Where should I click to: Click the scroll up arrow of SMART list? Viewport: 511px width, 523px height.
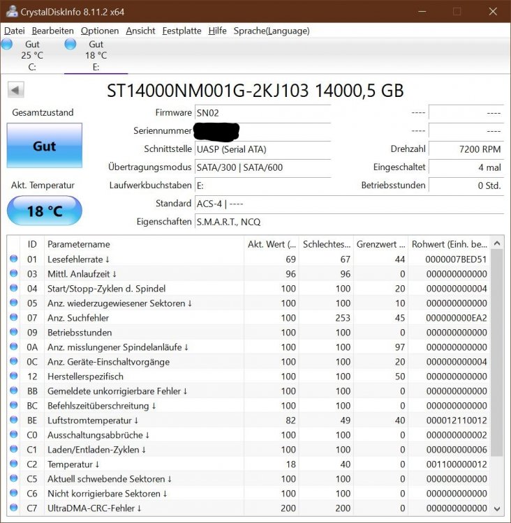[496, 243]
